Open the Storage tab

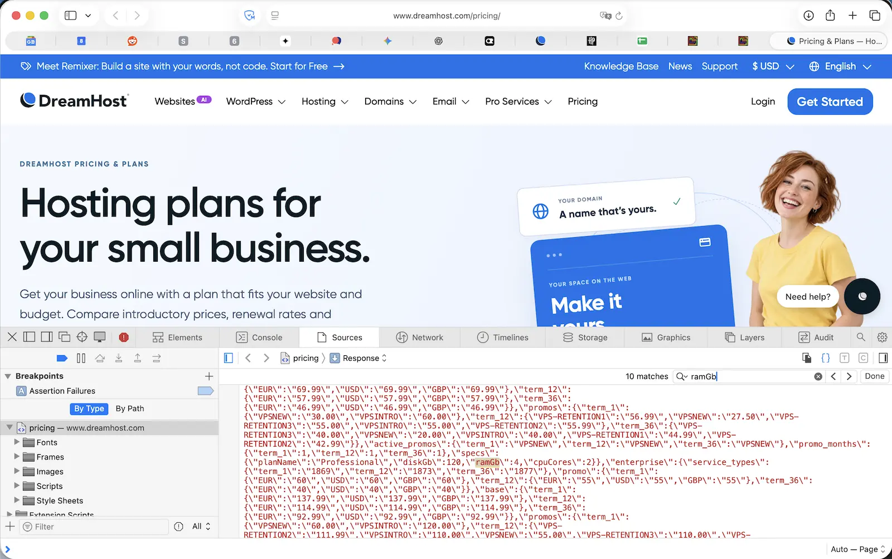585,337
